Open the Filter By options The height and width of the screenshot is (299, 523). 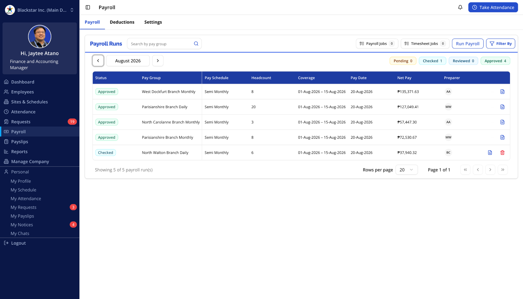tap(501, 44)
